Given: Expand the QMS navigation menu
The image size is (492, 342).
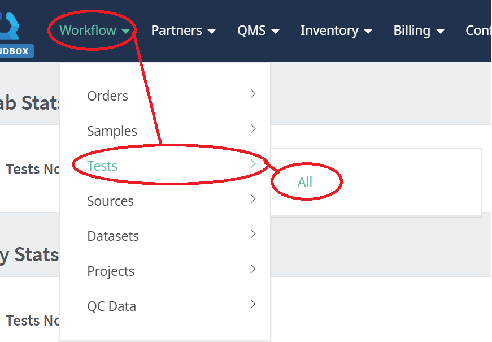Looking at the screenshot, I should click(x=258, y=31).
